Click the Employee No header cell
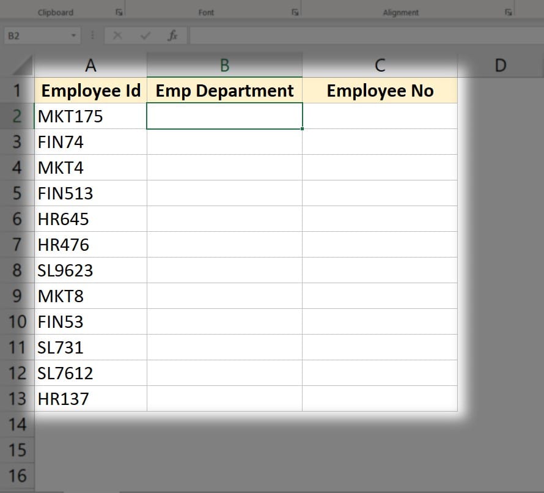544x493 pixels. [380, 91]
